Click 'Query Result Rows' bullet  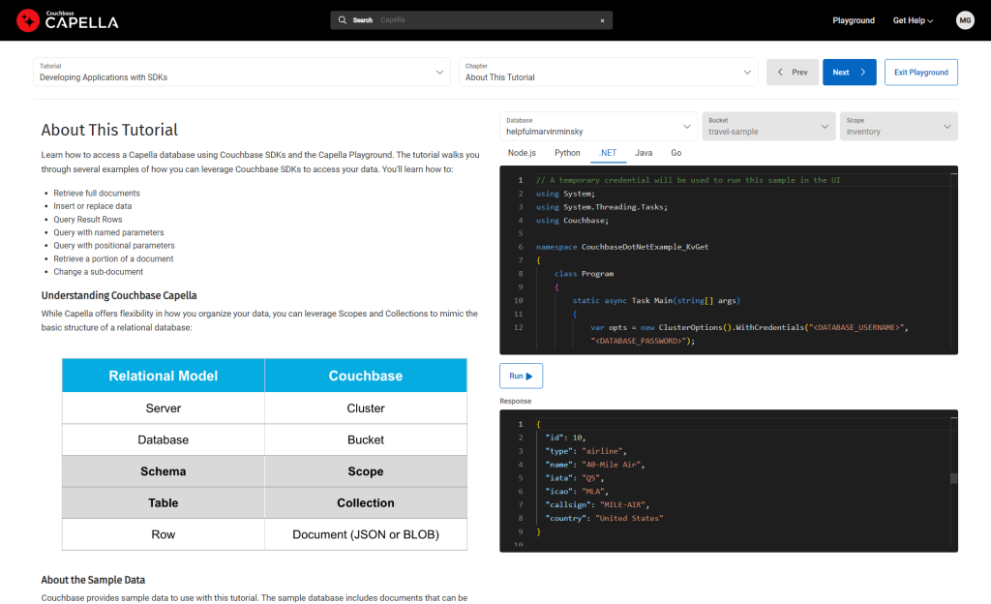point(88,219)
